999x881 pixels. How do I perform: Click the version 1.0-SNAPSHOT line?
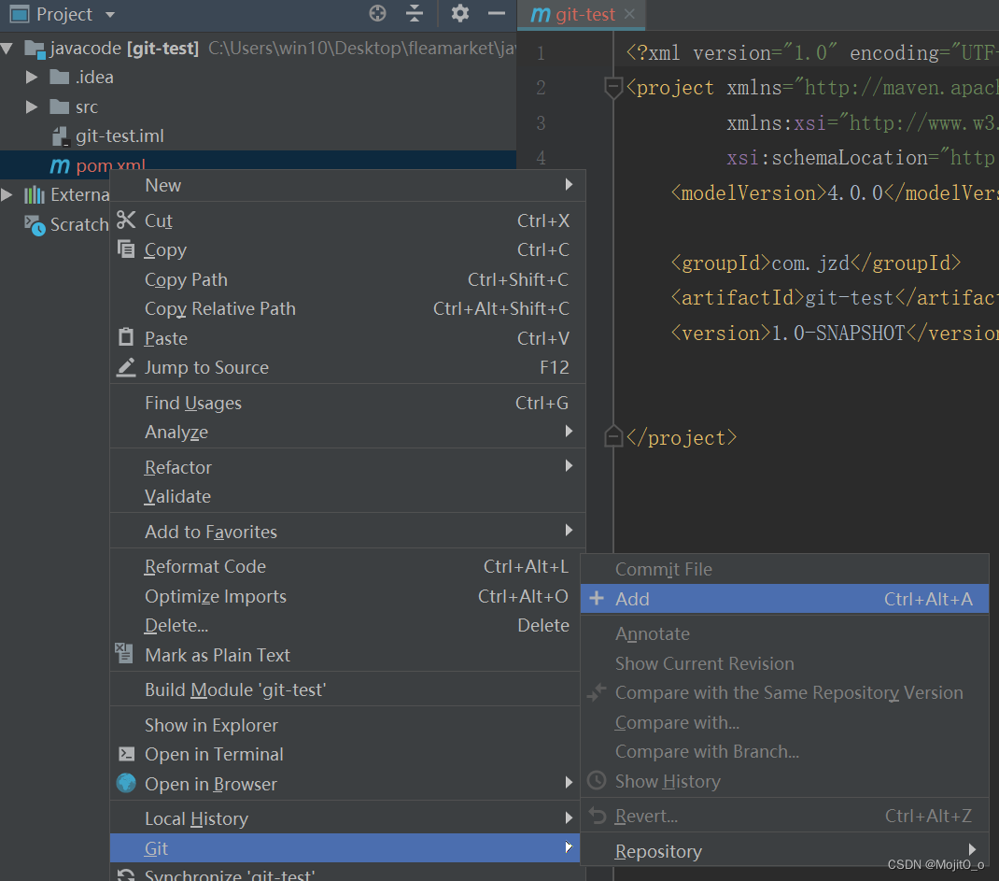[835, 333]
